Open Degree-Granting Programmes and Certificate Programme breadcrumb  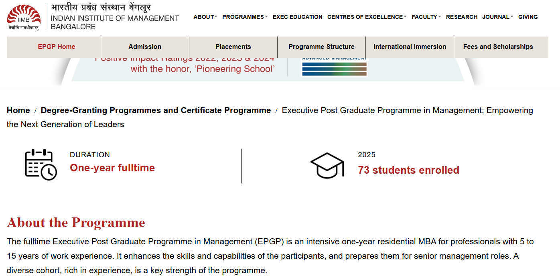tap(156, 110)
